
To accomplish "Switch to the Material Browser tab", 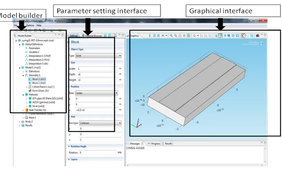I will click(x=92, y=36).
